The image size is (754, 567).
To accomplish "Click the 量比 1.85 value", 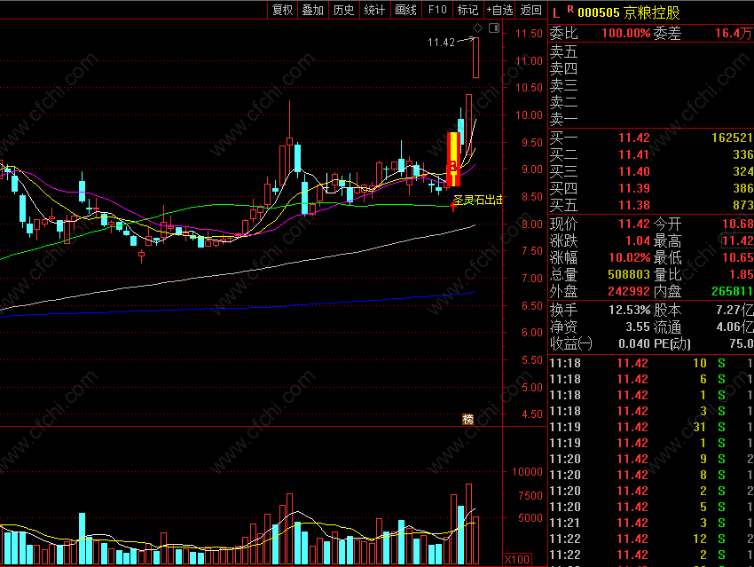I will click(x=741, y=274).
